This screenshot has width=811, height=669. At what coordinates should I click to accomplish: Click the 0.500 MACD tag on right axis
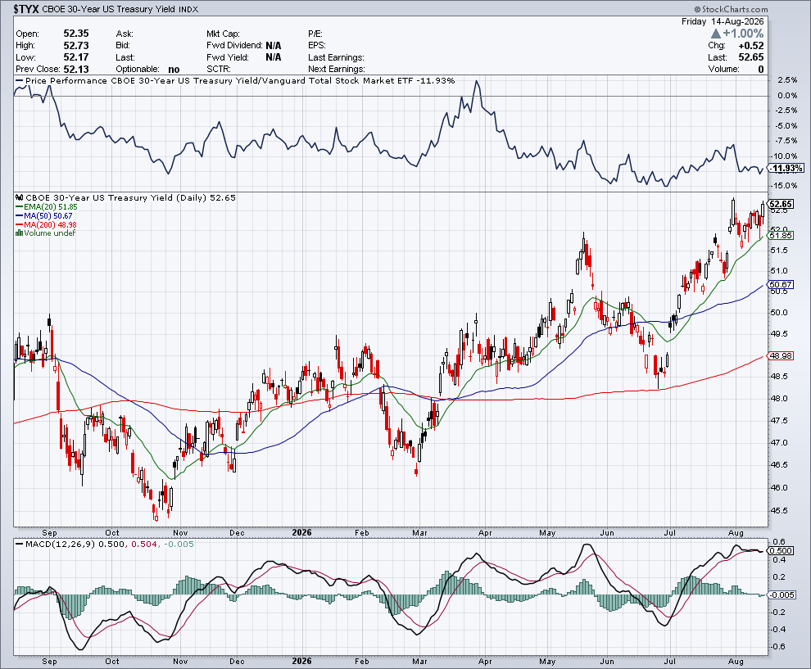tap(782, 550)
